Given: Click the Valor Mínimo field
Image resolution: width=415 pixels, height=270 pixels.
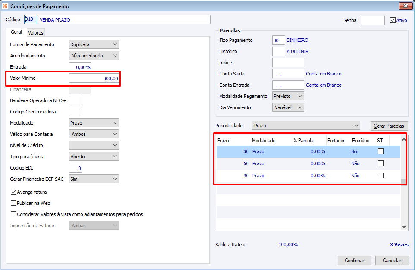Looking at the screenshot, I should 94,78.
